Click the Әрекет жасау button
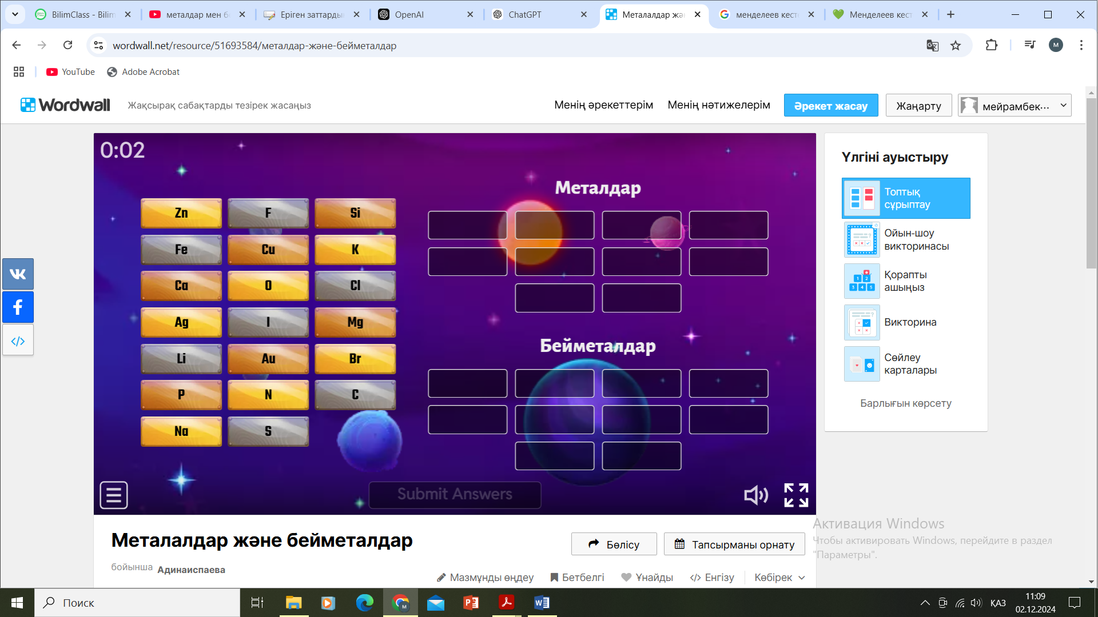Image resolution: width=1098 pixels, height=617 pixels. pyautogui.click(x=830, y=106)
